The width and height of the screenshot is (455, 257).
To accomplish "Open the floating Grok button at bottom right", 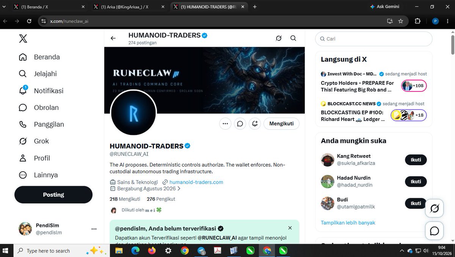I will pos(435,208).
